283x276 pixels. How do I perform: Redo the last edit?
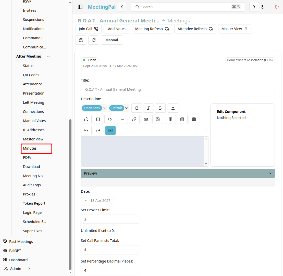(x=98, y=130)
